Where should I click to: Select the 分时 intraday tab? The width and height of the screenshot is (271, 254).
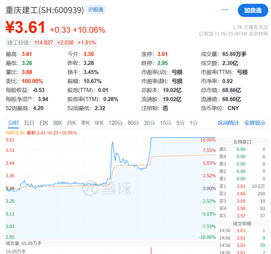tap(13, 123)
